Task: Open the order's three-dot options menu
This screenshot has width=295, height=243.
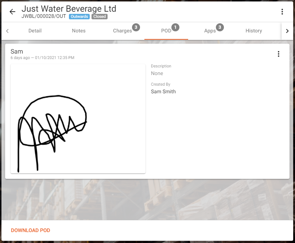Action: coord(282,12)
